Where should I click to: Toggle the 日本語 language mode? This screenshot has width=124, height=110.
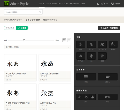(22, 28)
